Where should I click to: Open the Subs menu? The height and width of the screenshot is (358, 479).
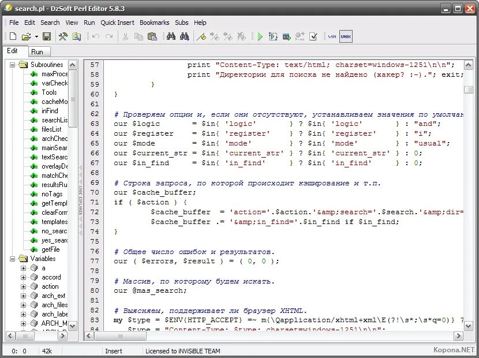pos(181,23)
